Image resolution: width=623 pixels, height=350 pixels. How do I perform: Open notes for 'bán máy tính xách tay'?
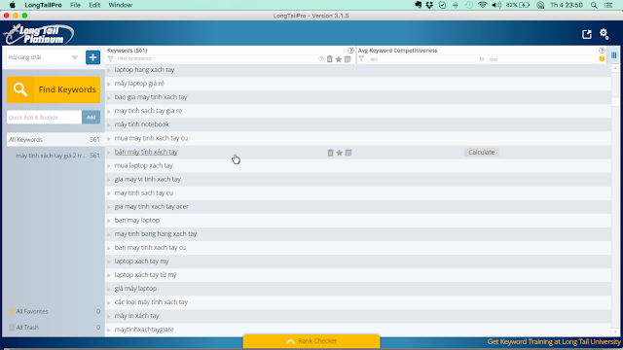(348, 153)
